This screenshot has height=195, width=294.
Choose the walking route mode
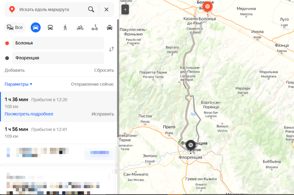[x=65, y=27]
